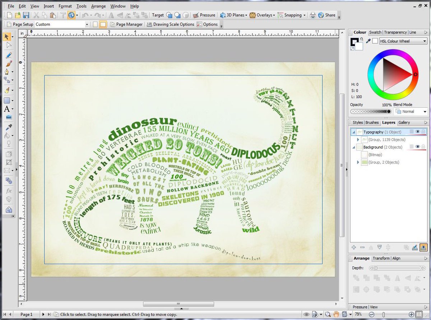Select the Crop tool

8,162
